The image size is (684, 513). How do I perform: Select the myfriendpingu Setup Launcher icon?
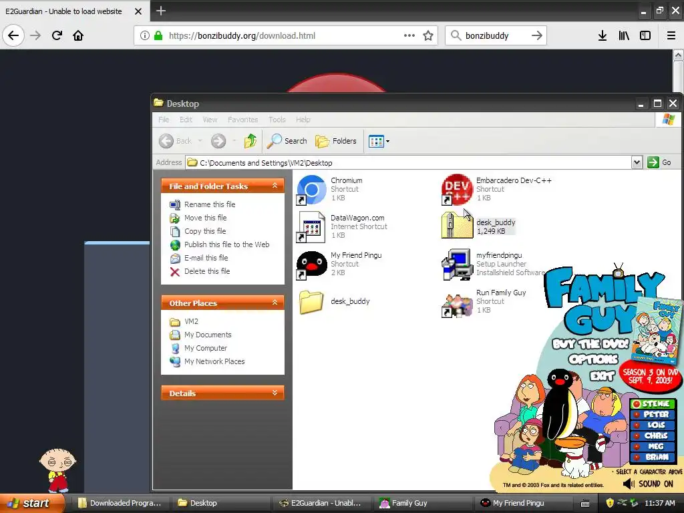tap(457, 265)
